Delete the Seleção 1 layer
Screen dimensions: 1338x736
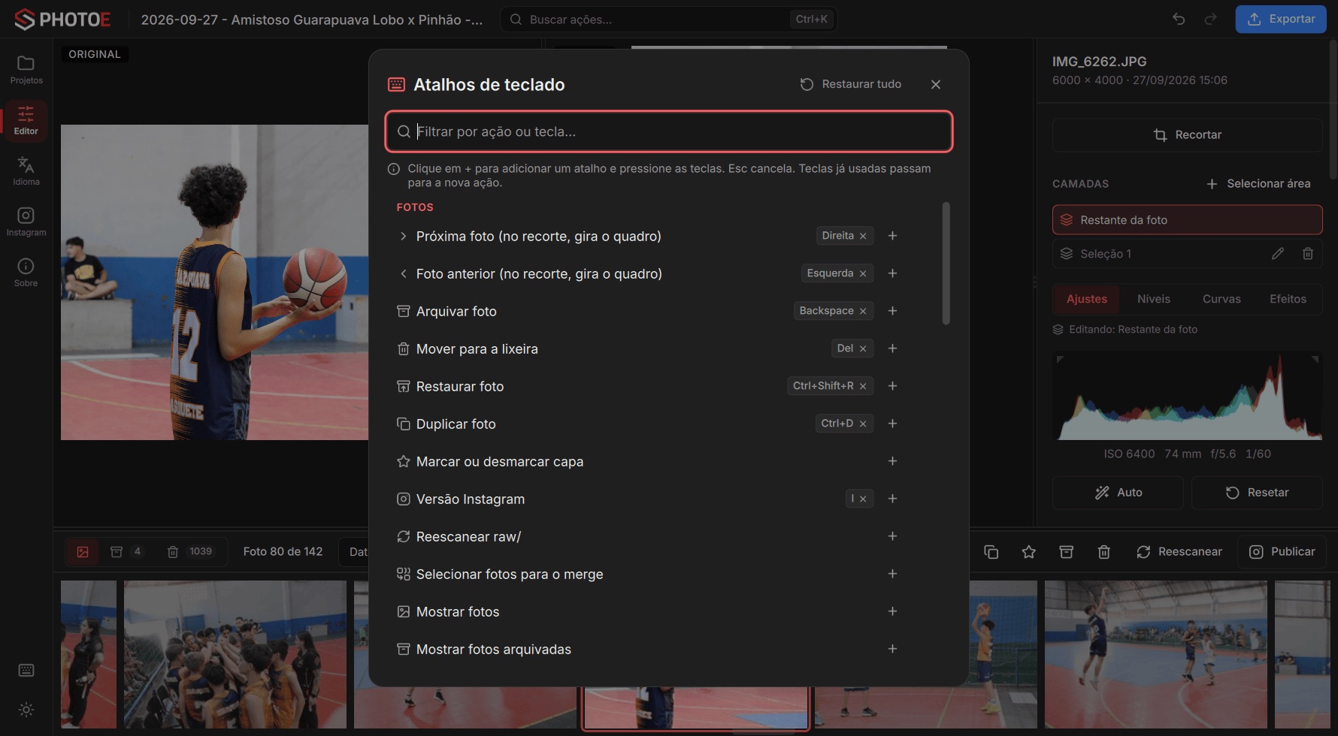click(1308, 254)
